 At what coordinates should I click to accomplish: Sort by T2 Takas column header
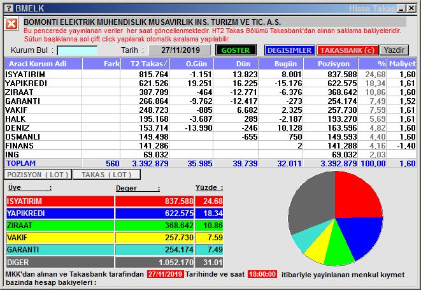point(145,64)
